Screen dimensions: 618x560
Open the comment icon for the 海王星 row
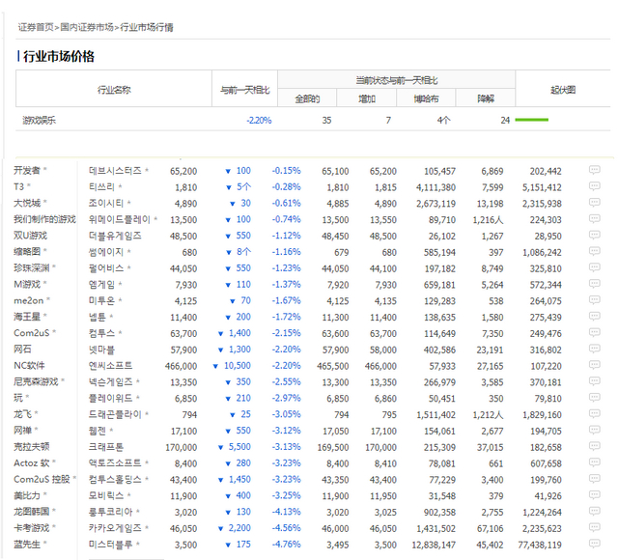[595, 316]
